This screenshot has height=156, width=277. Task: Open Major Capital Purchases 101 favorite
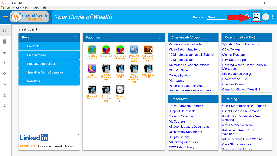pos(134,74)
